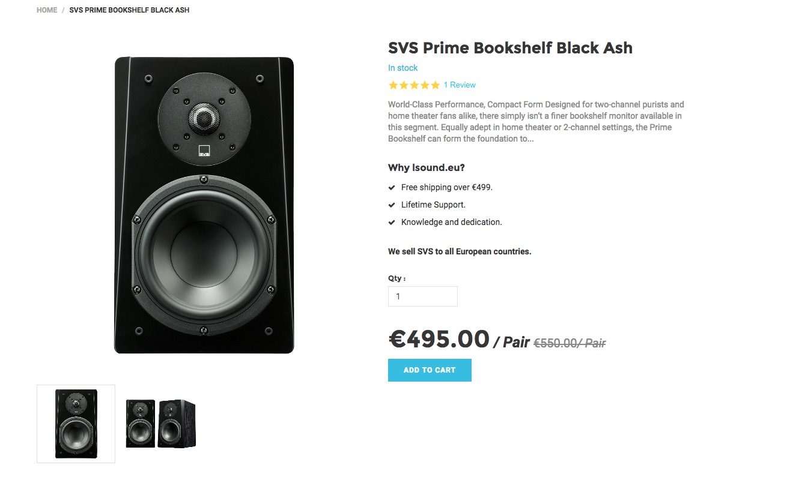The image size is (808, 483).
Task: Click the third rating star
Action: pyautogui.click(x=414, y=85)
